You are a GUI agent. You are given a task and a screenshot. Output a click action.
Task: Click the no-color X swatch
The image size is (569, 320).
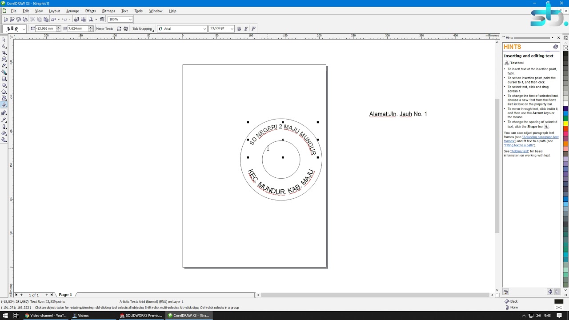(x=566, y=48)
